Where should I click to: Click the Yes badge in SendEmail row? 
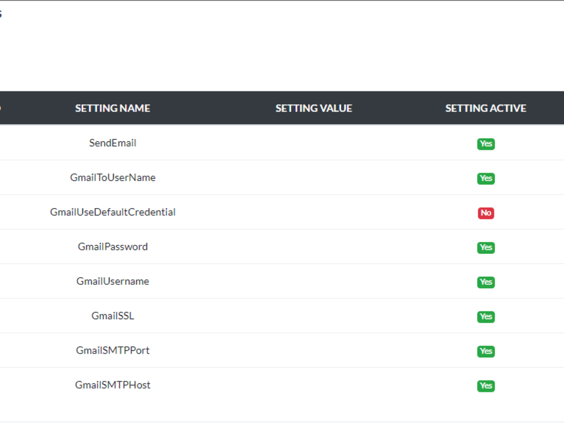click(x=486, y=144)
